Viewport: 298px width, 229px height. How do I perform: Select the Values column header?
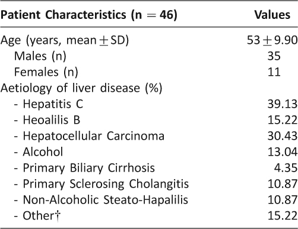[x=272, y=15]
